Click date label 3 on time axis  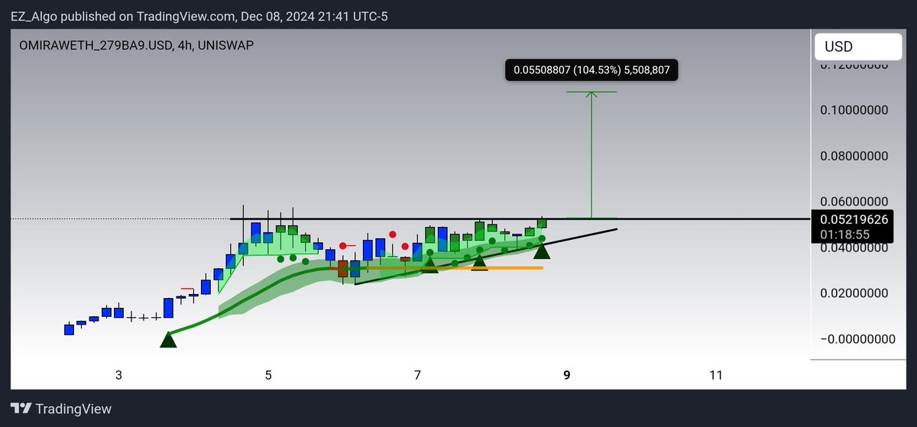coord(118,375)
